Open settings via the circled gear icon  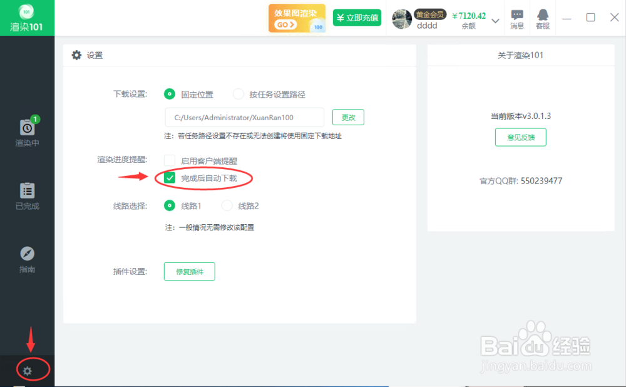pos(26,370)
